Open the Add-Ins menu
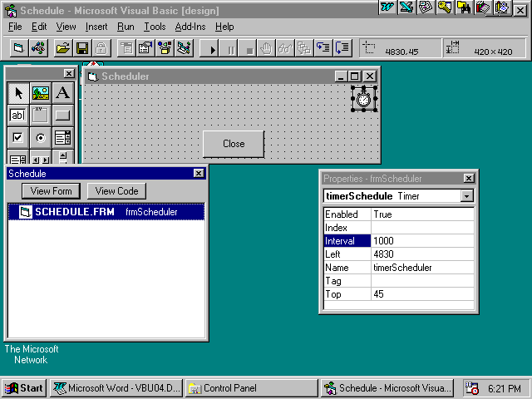The width and height of the screenshot is (532, 399). (x=191, y=27)
